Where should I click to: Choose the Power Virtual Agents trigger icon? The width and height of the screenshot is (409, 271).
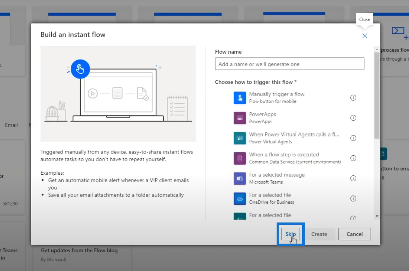[240, 138]
